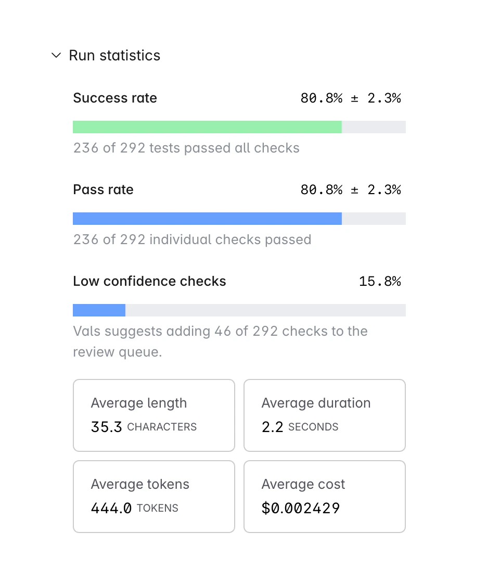Image resolution: width=487 pixels, height=583 pixels.
Task: Select the Average length stat card
Action: (x=154, y=415)
